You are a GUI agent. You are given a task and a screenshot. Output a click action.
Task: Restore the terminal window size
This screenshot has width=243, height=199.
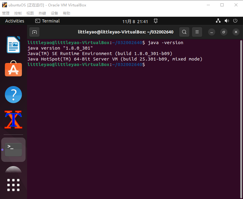coord(224,32)
